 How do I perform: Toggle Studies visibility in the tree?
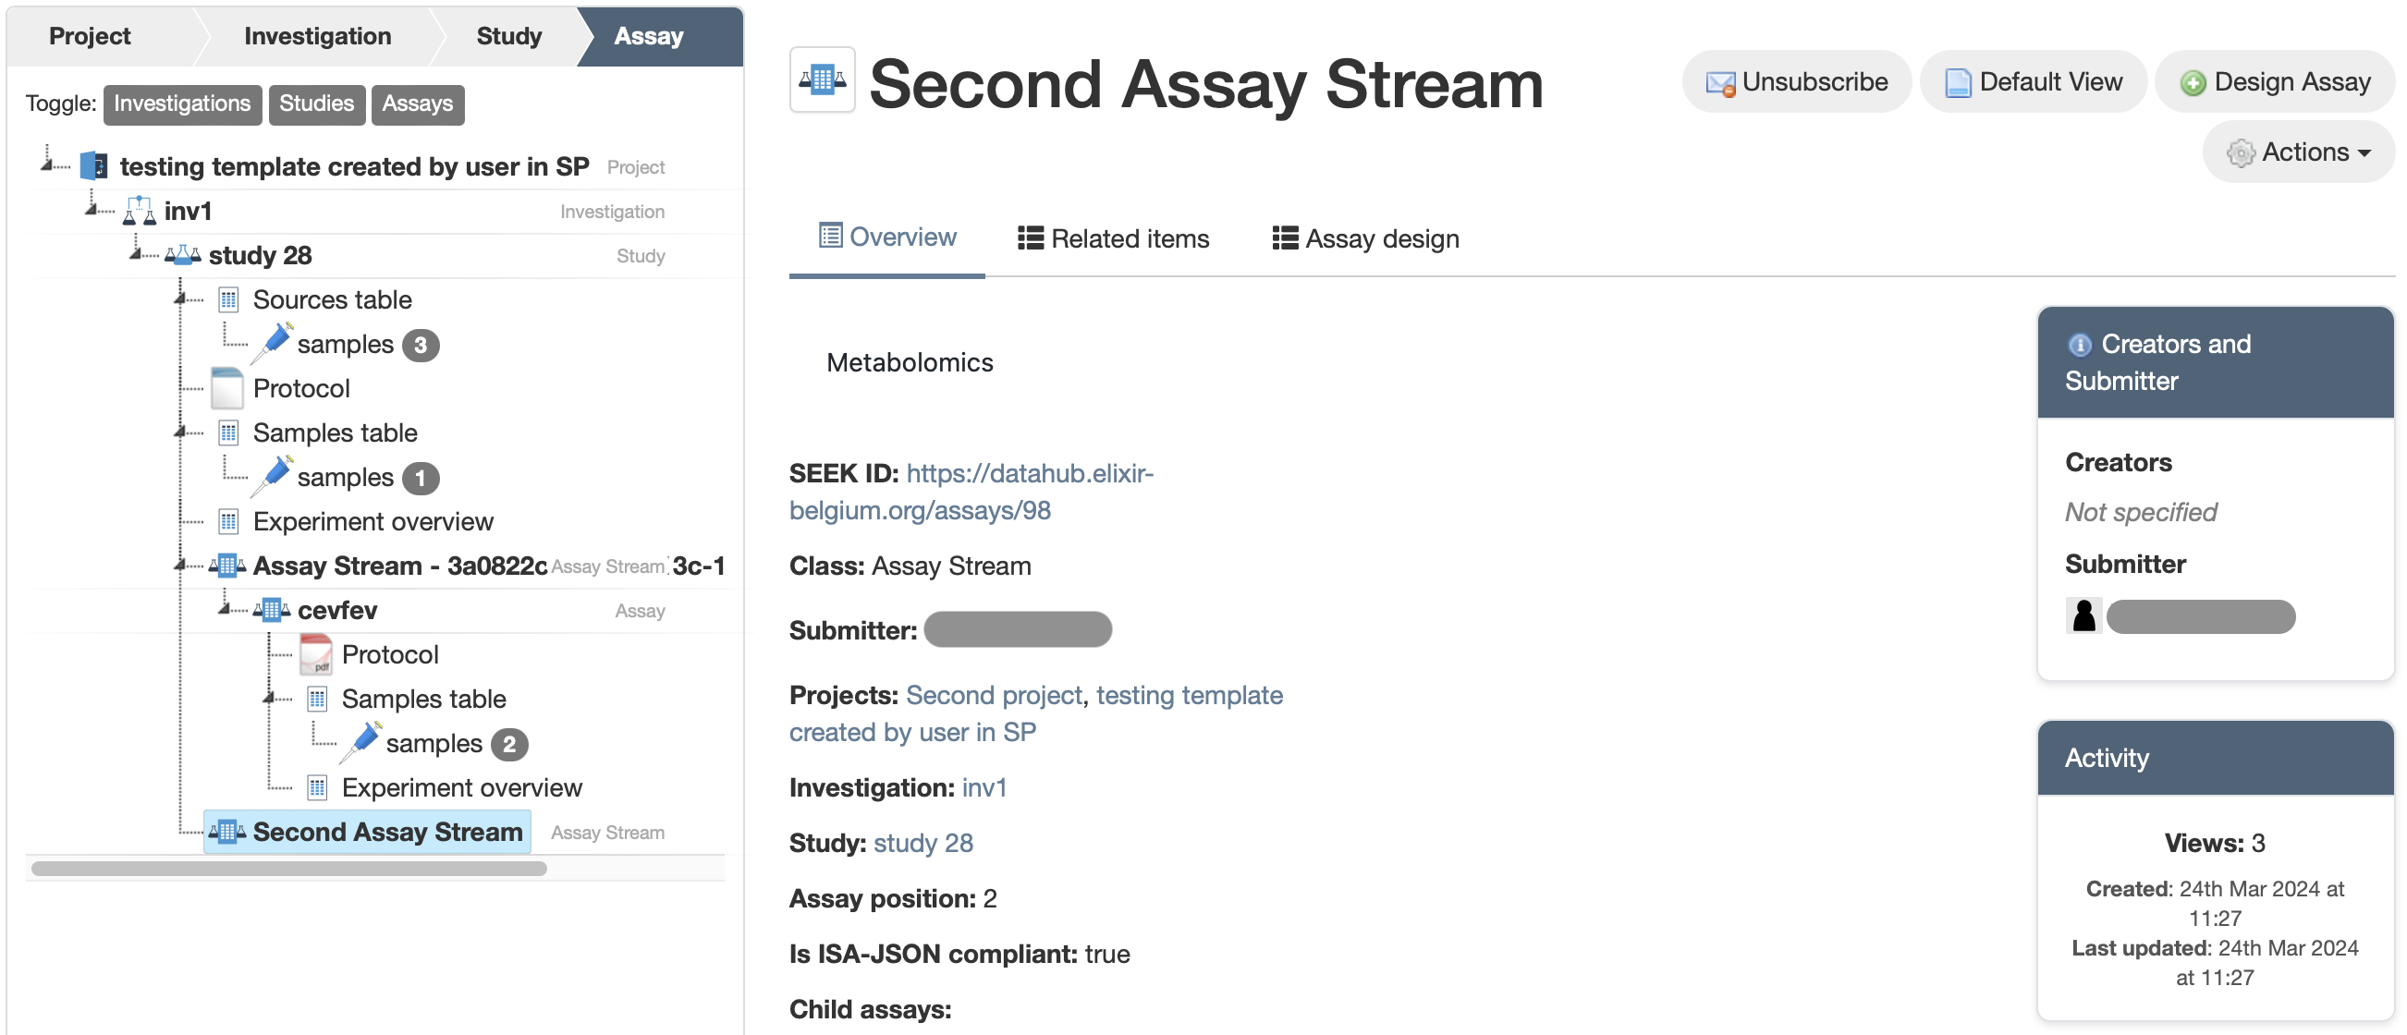[x=316, y=103]
